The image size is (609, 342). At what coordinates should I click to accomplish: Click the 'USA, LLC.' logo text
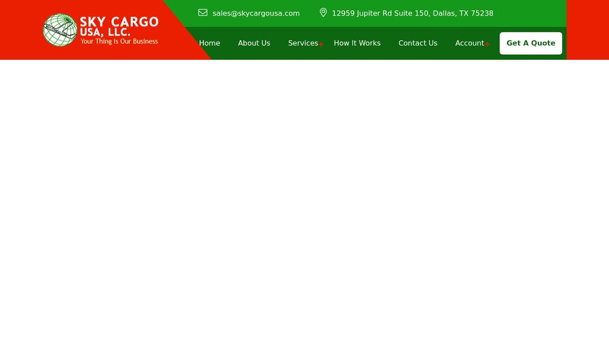coord(105,32)
